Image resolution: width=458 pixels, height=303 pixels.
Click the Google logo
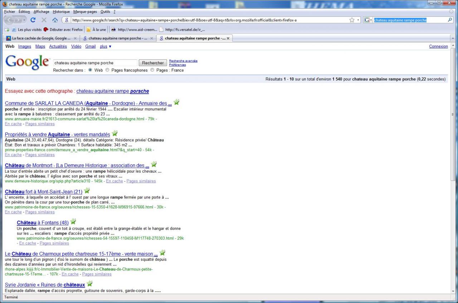[x=28, y=63]
